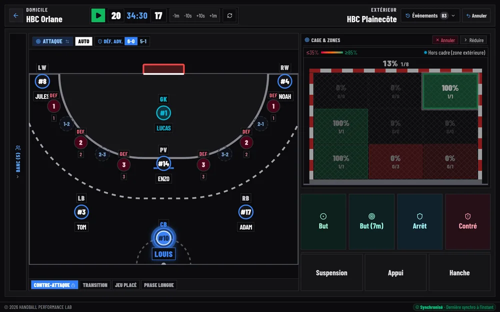Advance clock by ten seconds (+10s)
This screenshot has width=500, height=312.
coord(200,15)
